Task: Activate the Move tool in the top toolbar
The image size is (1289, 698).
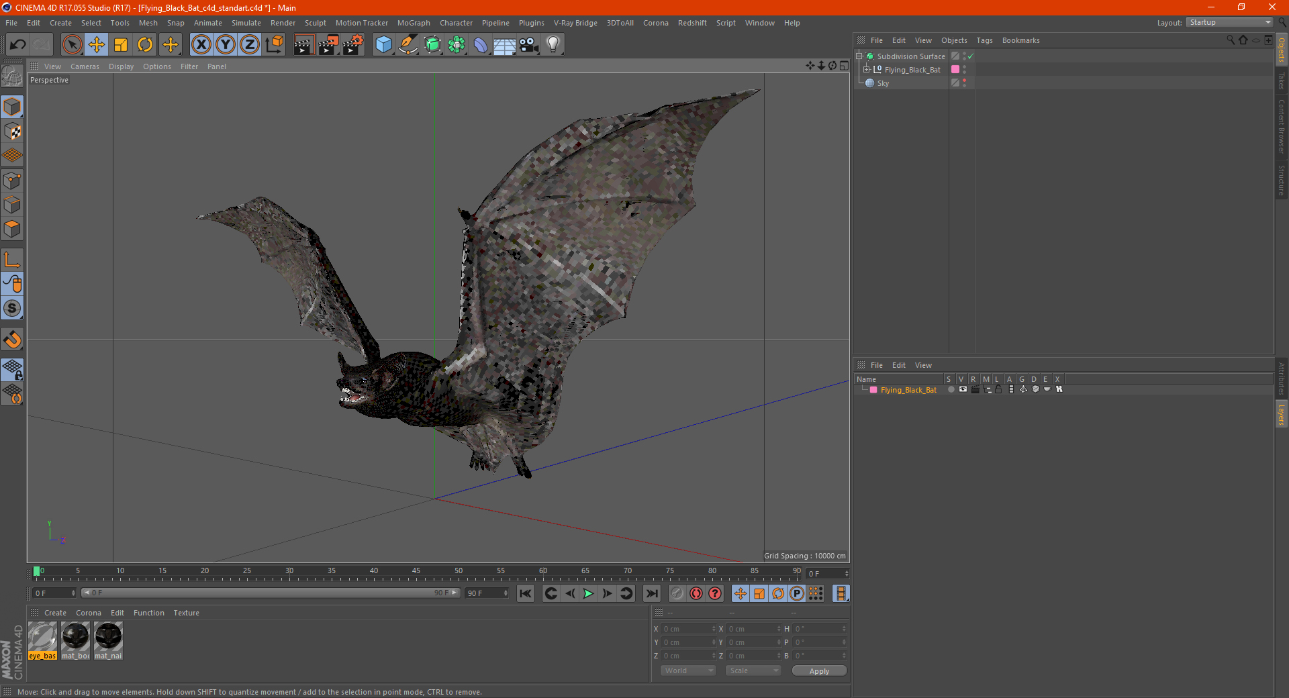Action: [97, 45]
